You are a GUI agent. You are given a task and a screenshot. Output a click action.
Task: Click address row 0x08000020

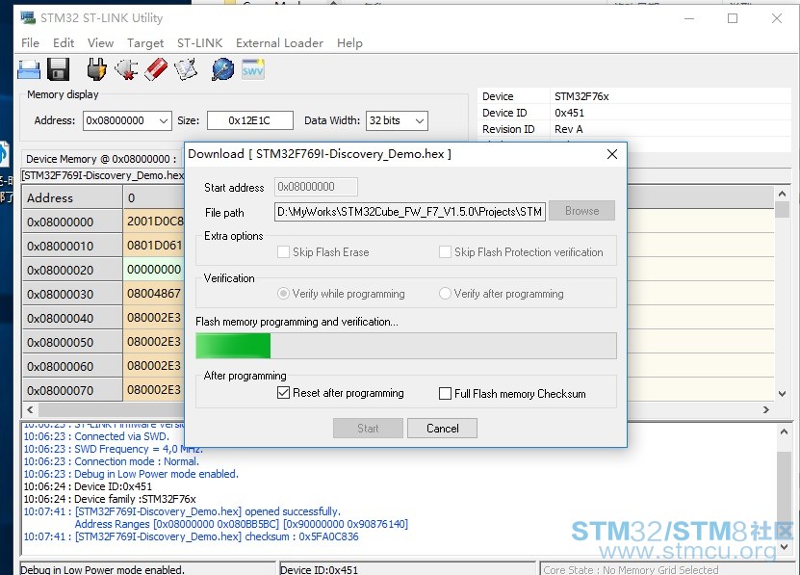[x=72, y=270]
